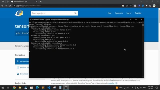This screenshot has height=90, width=160.
Task: Open the browser extensions puzzle icon
Action: coord(146,6)
